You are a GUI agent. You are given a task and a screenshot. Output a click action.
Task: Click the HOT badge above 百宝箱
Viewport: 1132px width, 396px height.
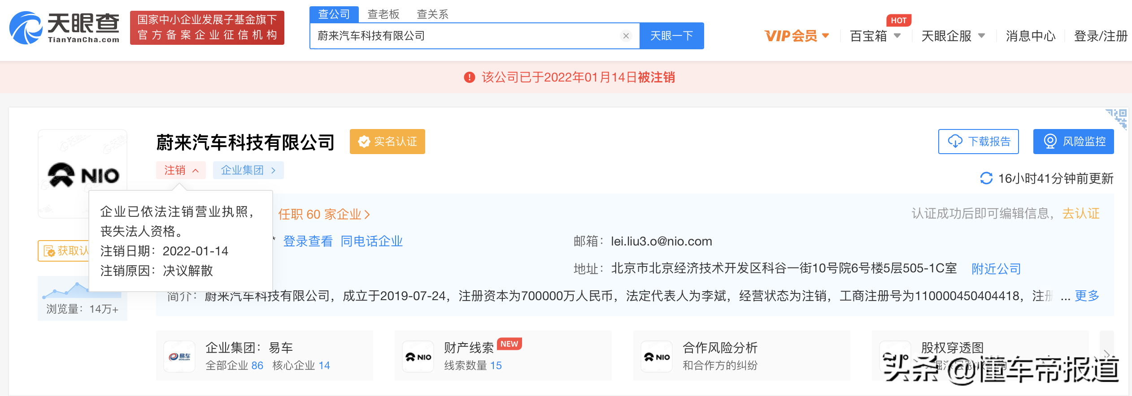(898, 21)
